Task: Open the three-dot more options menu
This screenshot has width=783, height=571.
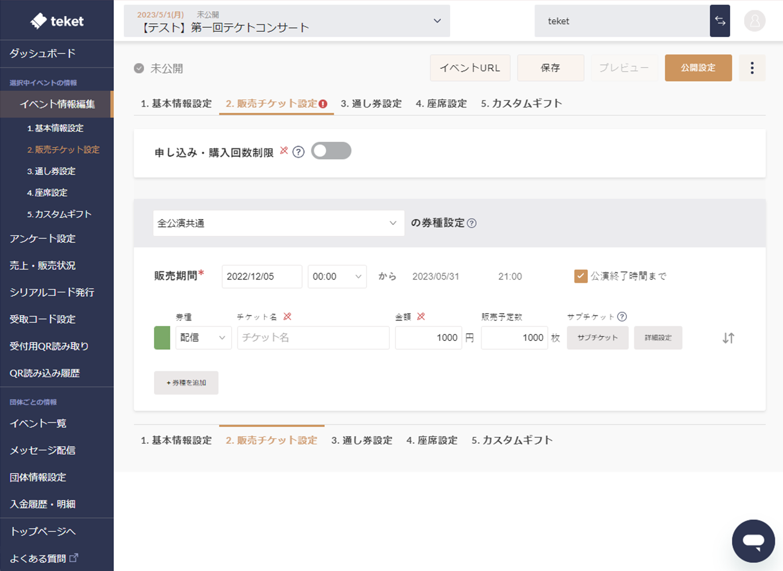Action: [x=752, y=68]
